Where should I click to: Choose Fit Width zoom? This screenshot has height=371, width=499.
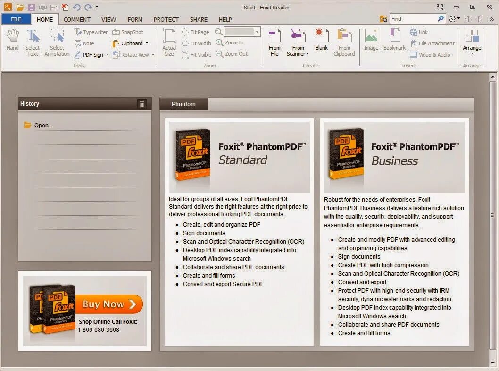click(x=196, y=43)
